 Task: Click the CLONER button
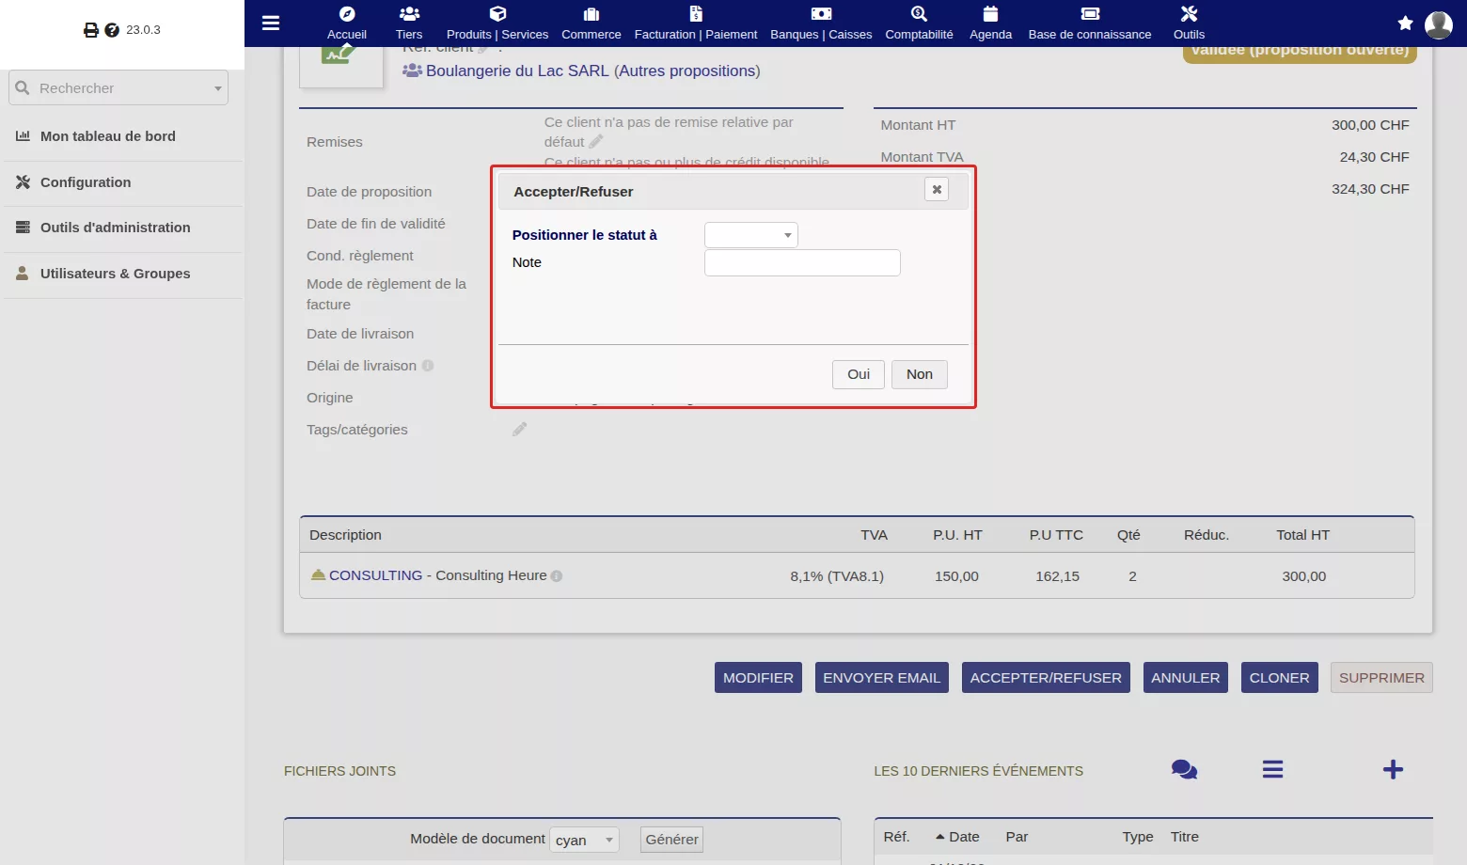[x=1280, y=678]
